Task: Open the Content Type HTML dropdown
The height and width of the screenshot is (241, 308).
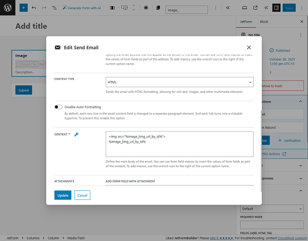Action: click(180, 82)
